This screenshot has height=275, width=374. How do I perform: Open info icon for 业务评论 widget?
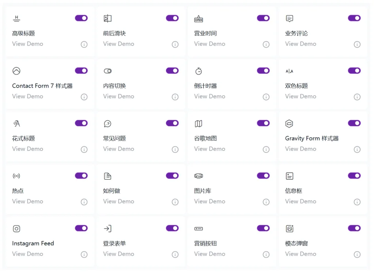[x=357, y=45]
